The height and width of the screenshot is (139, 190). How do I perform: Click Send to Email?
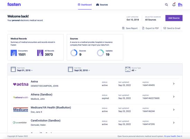[x=172, y=28]
